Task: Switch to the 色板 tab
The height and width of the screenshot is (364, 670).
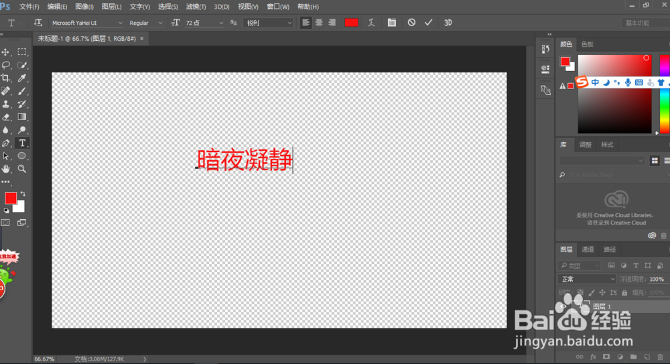Action: (587, 44)
